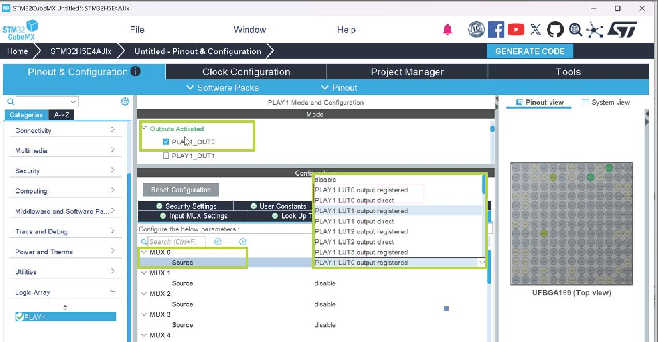The height and width of the screenshot is (342, 658).
Task: Go to Home breadcrumb
Action: pyautogui.click(x=18, y=51)
